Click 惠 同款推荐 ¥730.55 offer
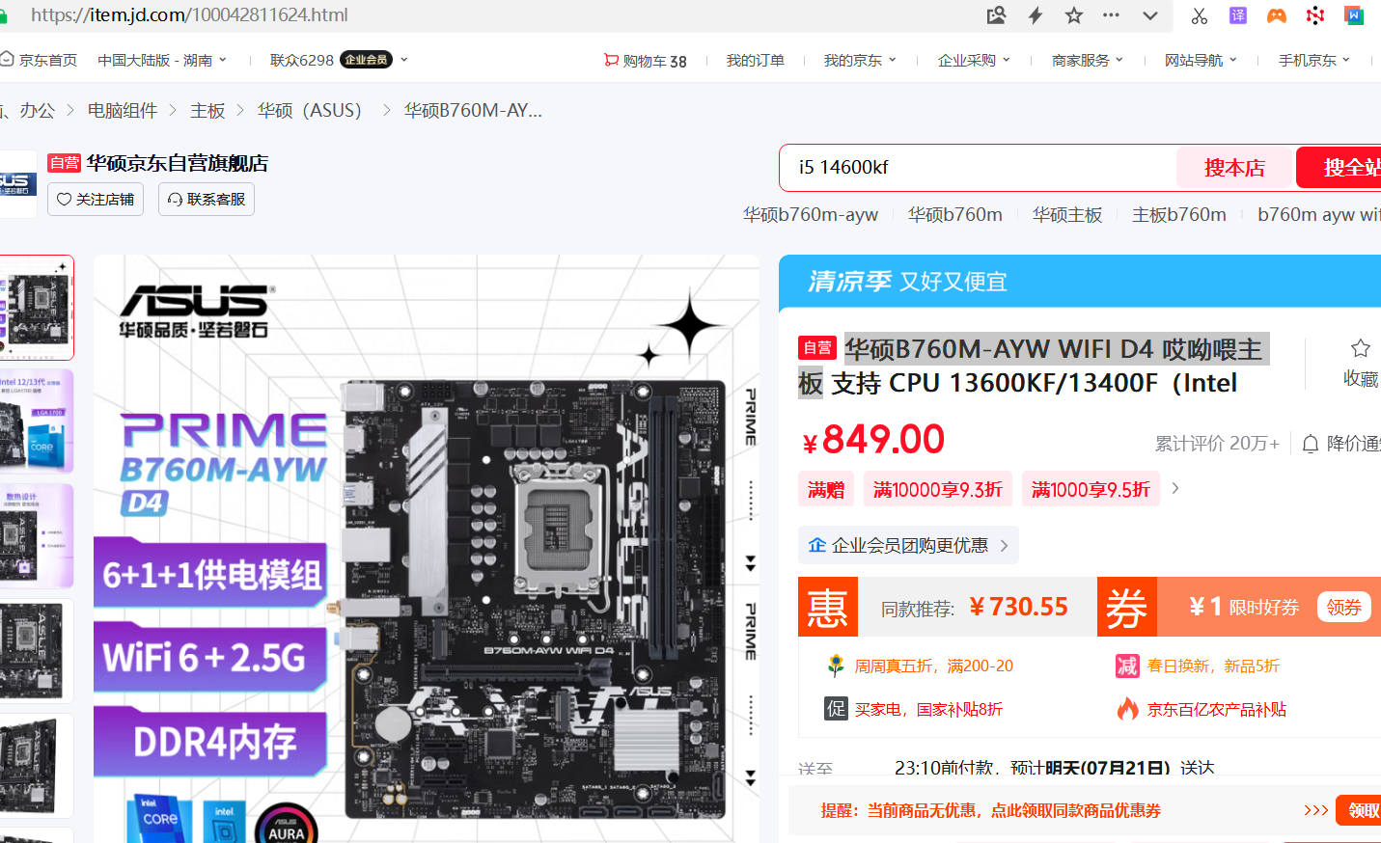Image resolution: width=1381 pixels, height=843 pixels. [x=948, y=607]
